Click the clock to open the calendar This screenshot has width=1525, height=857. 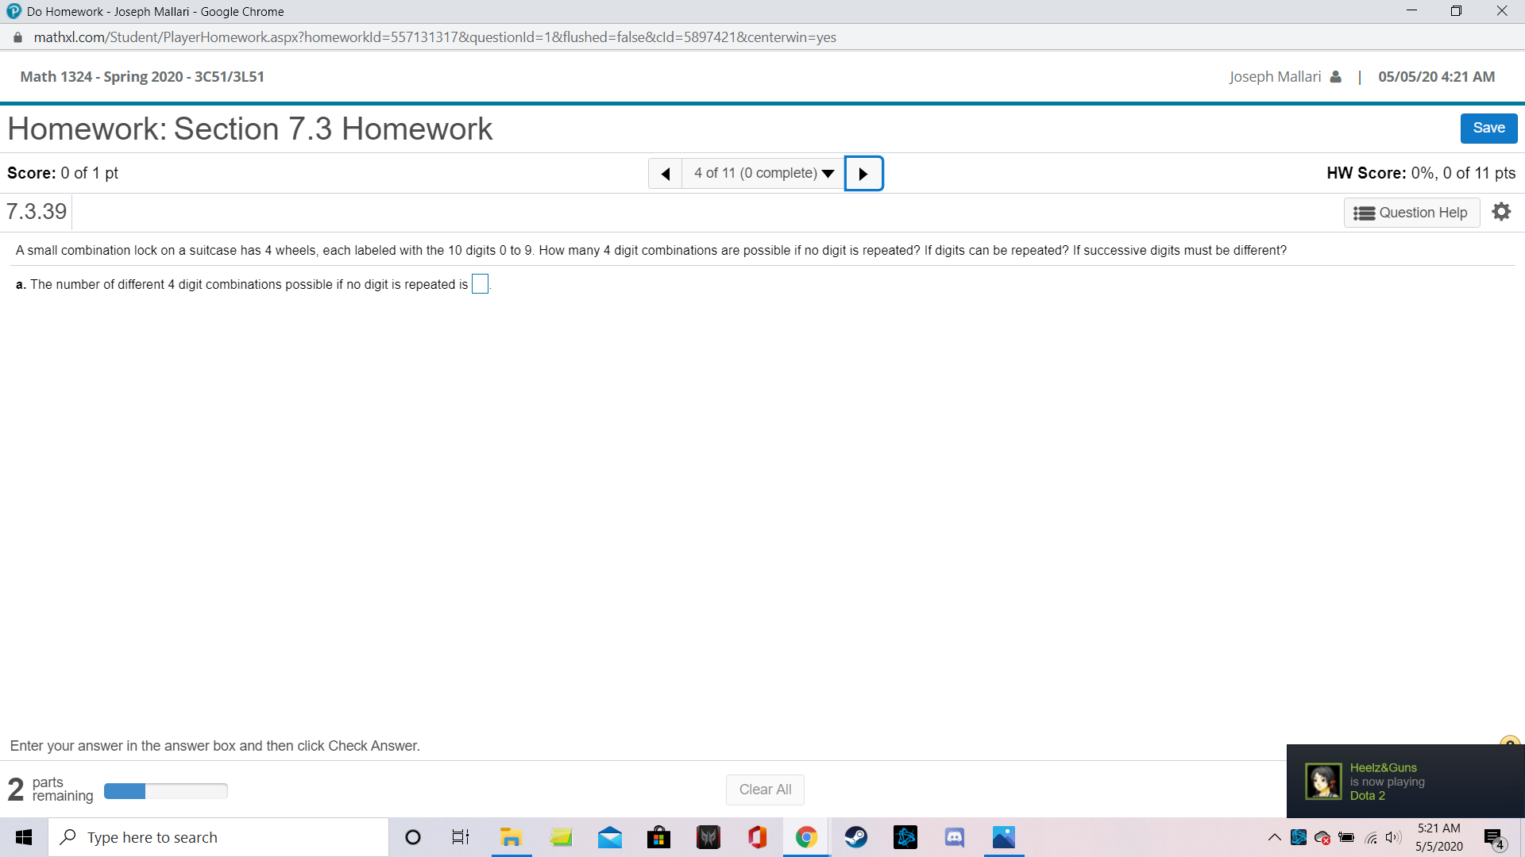point(1438,836)
